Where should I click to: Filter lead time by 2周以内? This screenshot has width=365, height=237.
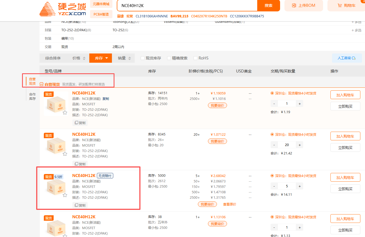[118, 47]
